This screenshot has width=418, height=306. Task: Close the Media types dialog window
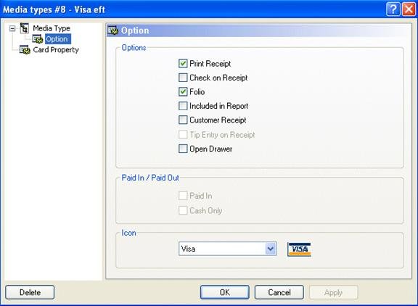(409, 9)
